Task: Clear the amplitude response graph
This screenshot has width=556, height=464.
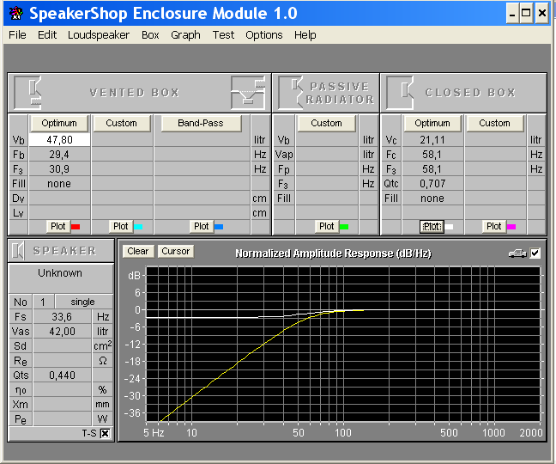Action: pos(138,251)
